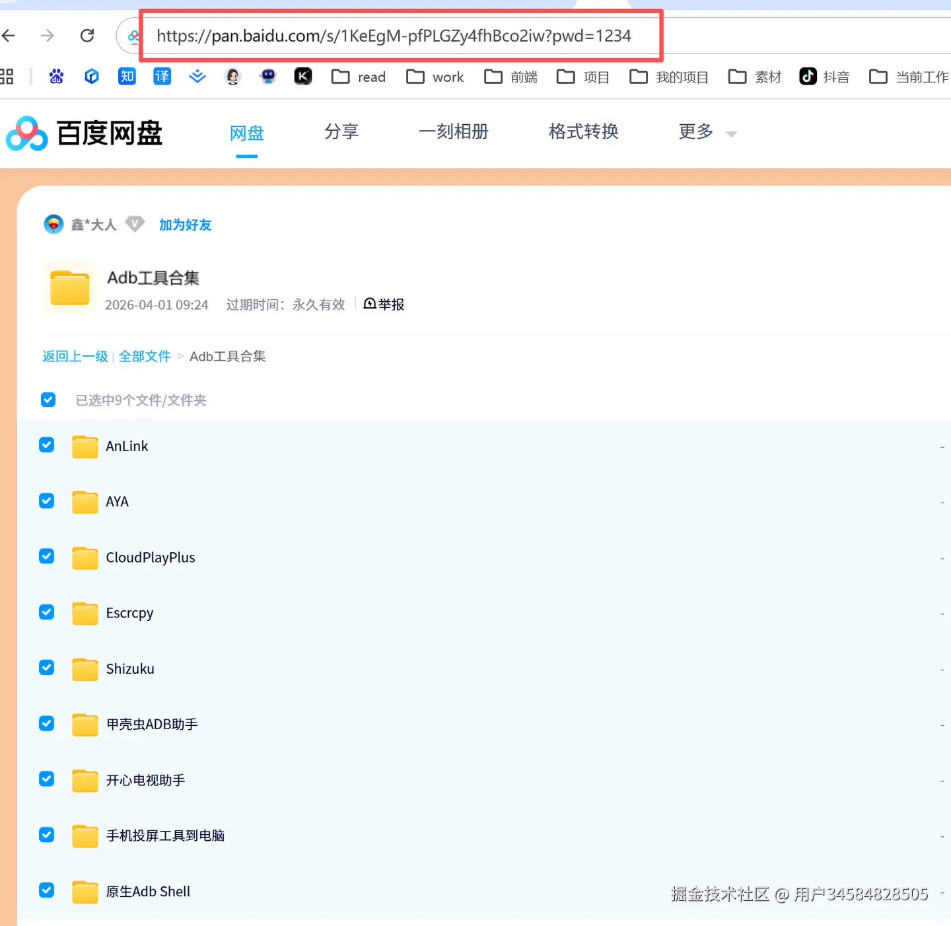
Task: Open the 格式转换 tab
Action: [x=584, y=132]
